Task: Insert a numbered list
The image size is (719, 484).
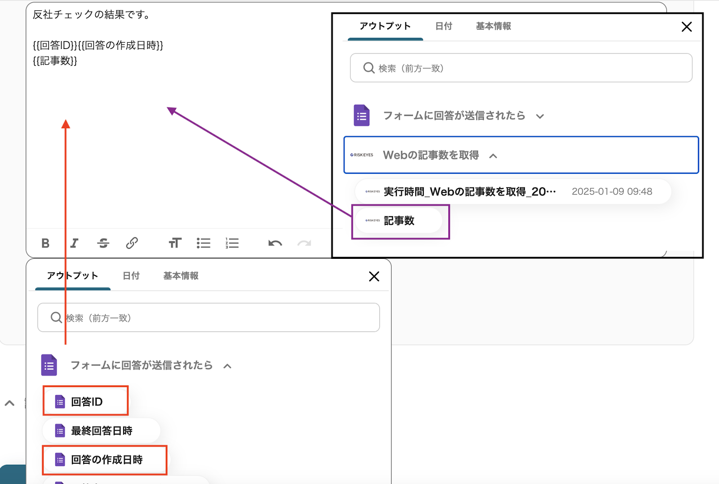Action: pyautogui.click(x=232, y=243)
